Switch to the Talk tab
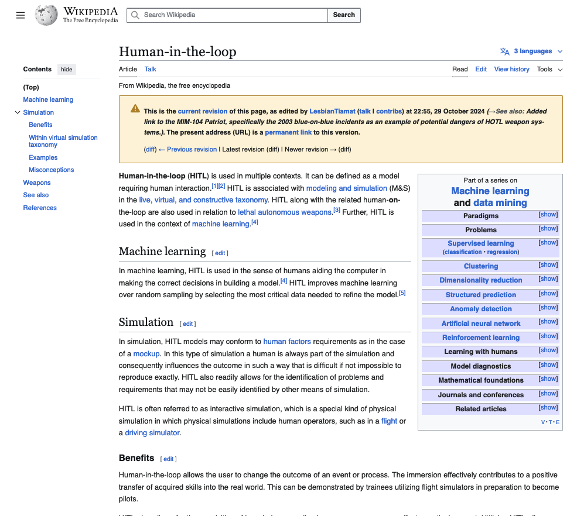 point(151,69)
